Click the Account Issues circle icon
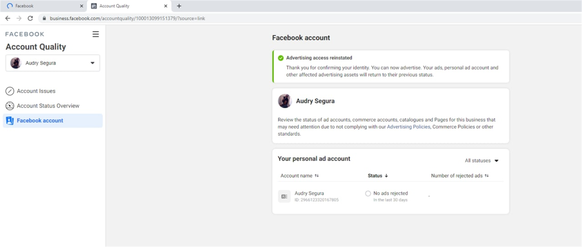The height and width of the screenshot is (247, 582). click(x=10, y=91)
